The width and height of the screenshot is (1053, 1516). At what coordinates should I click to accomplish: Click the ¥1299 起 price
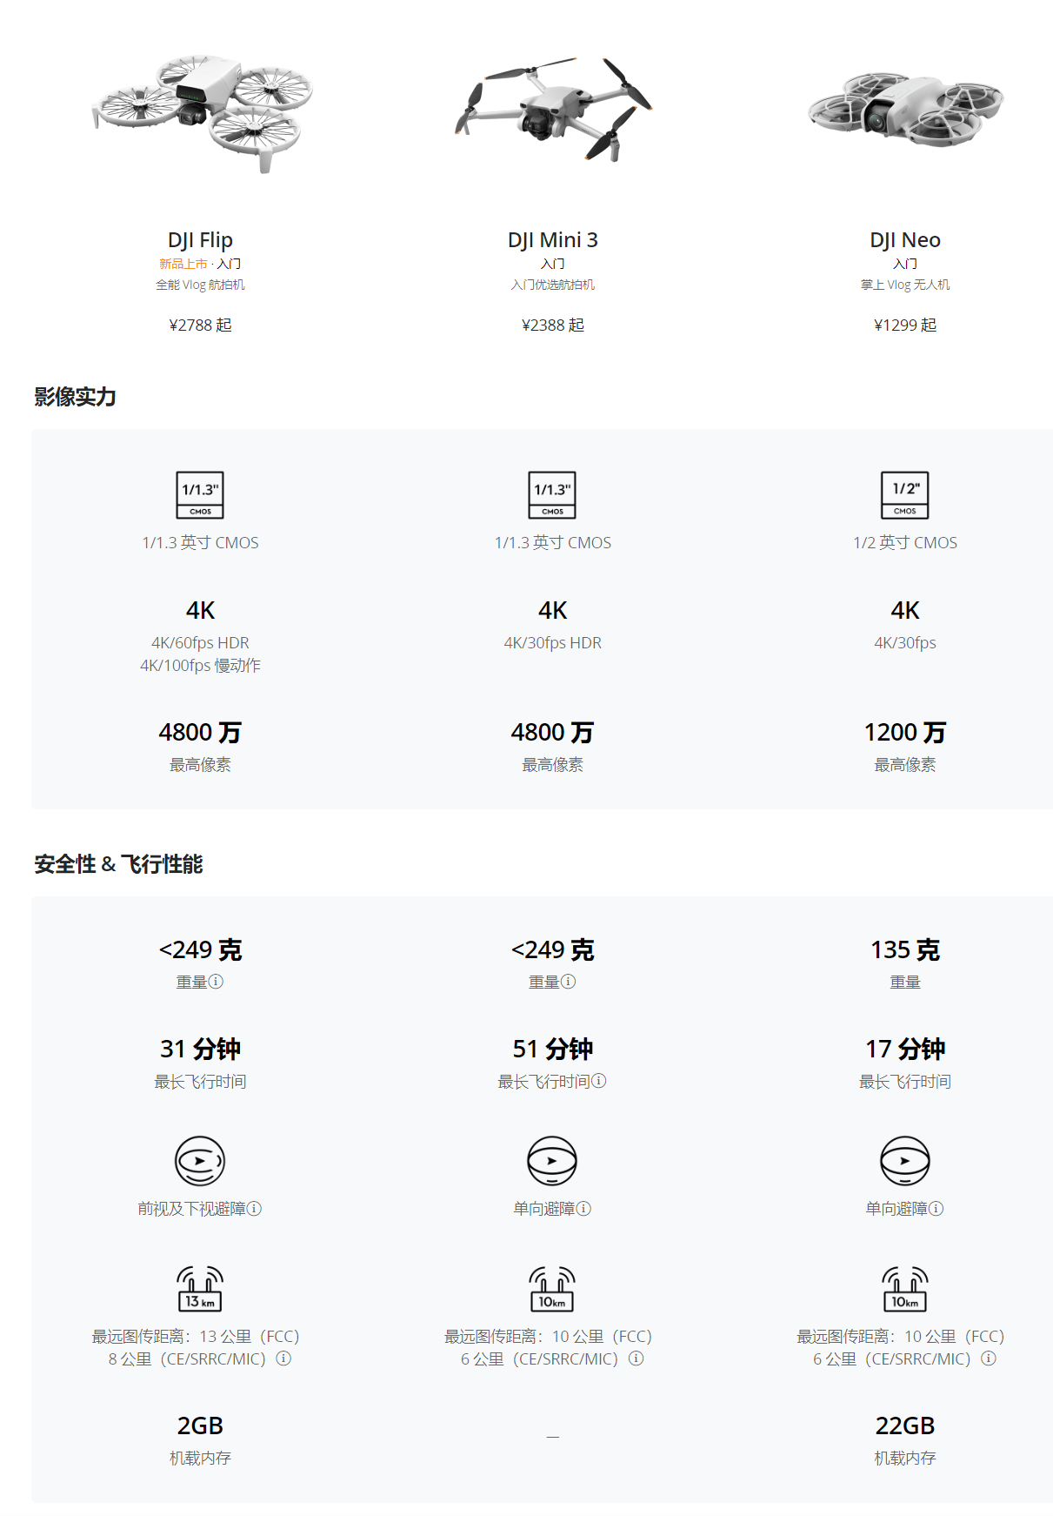pyautogui.click(x=905, y=325)
